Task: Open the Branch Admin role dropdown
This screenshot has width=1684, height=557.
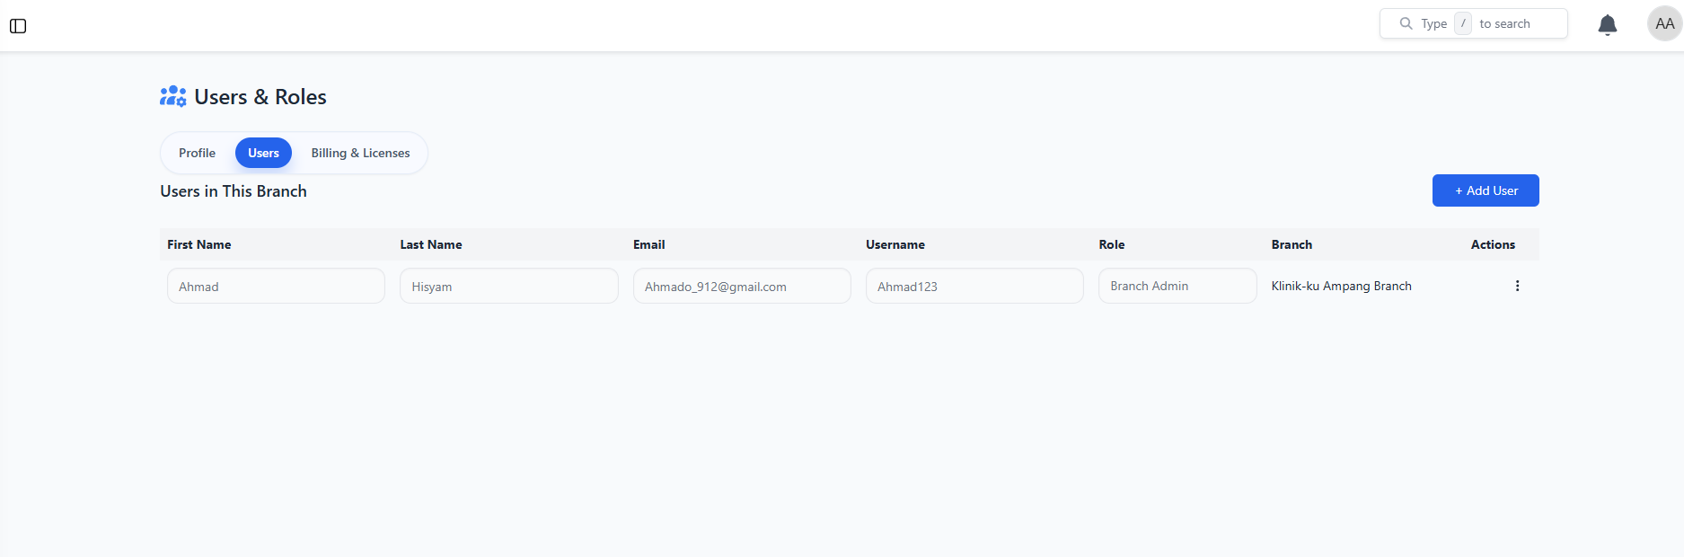Action: click(1177, 286)
